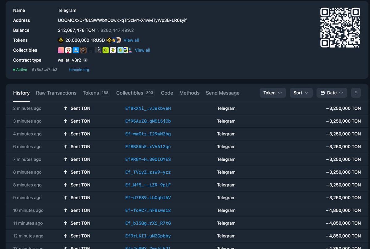Click View all next to Collectibles
Viewport: 370px width, 249px height.
pyautogui.click(x=142, y=50)
